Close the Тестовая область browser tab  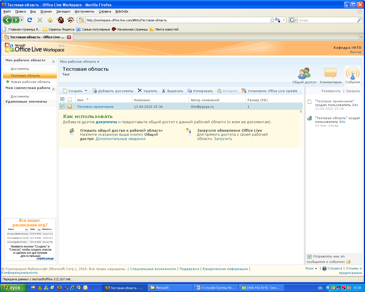[x=69, y=37]
